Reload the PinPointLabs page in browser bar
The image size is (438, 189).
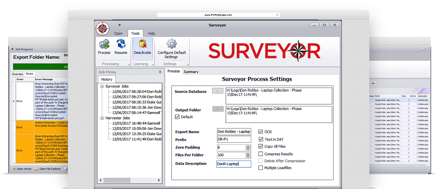278,15
